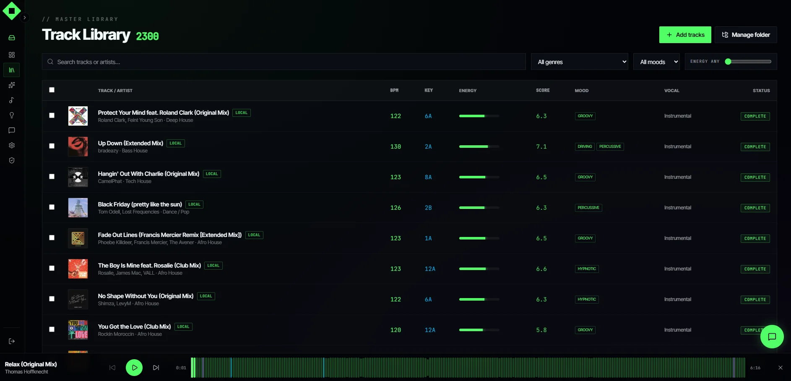Click Fade Out Lines album artwork
Viewport: 791px width, 381px height.
pos(78,238)
